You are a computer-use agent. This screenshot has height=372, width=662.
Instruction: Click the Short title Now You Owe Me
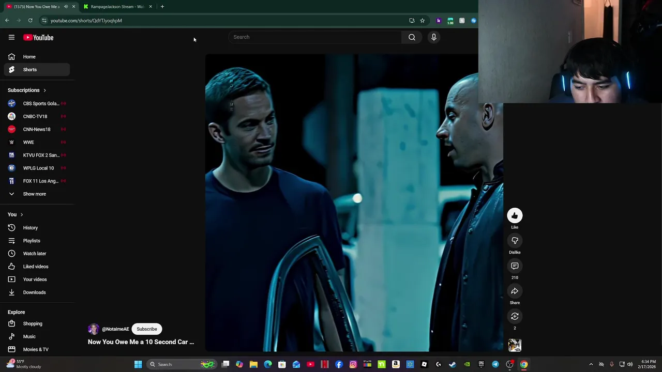141,342
